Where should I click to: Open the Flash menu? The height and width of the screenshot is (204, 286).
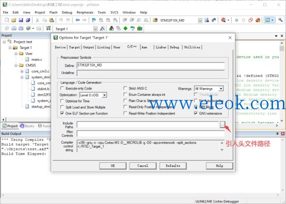tap(54, 12)
